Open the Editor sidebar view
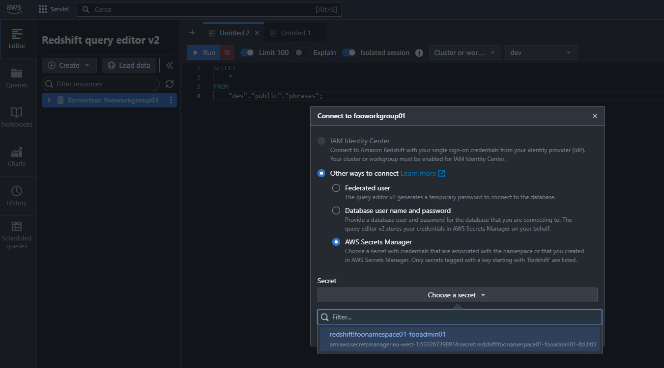664x368 pixels. 17,39
